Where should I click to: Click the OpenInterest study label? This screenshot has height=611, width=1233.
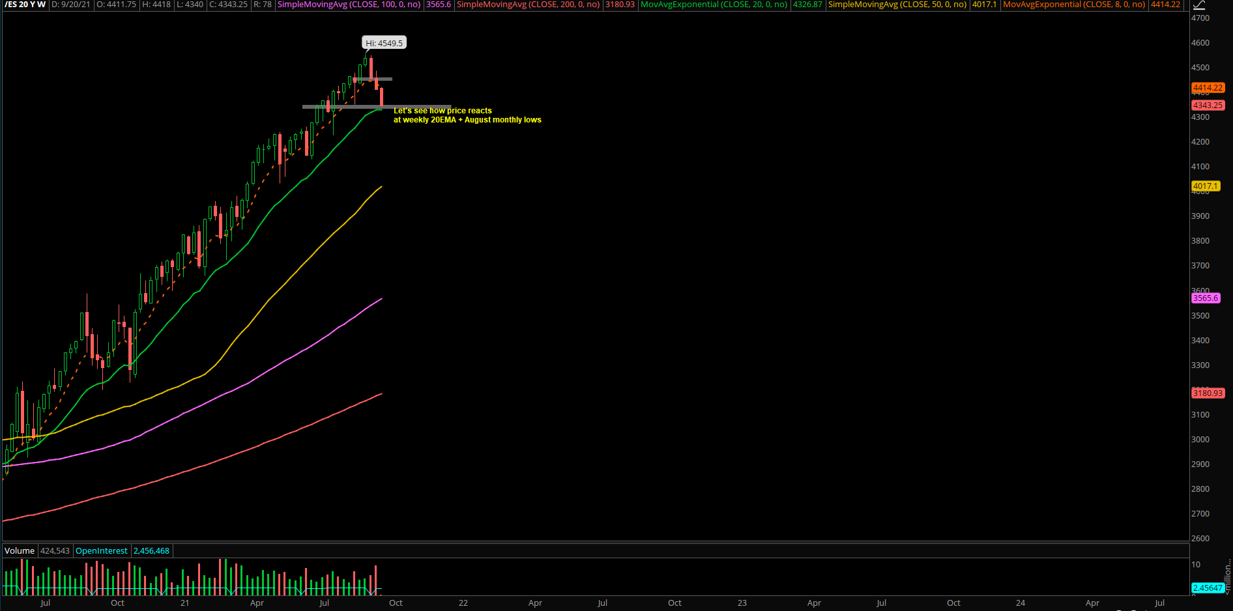tap(102, 551)
